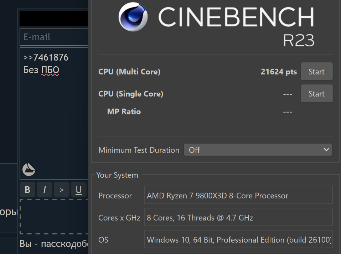Click the CPU (Single Core) label
The height and width of the screenshot is (254, 341).
pos(131,94)
